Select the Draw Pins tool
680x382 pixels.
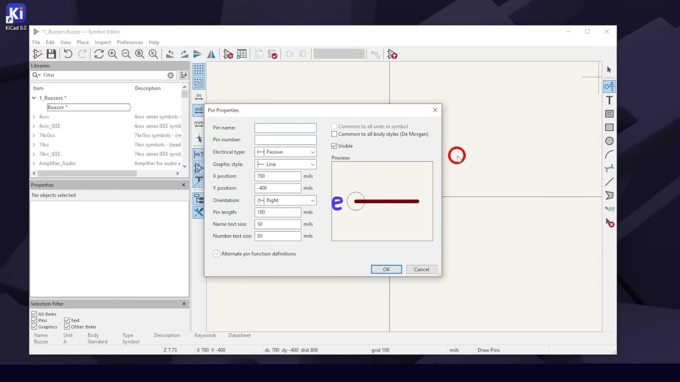point(609,86)
